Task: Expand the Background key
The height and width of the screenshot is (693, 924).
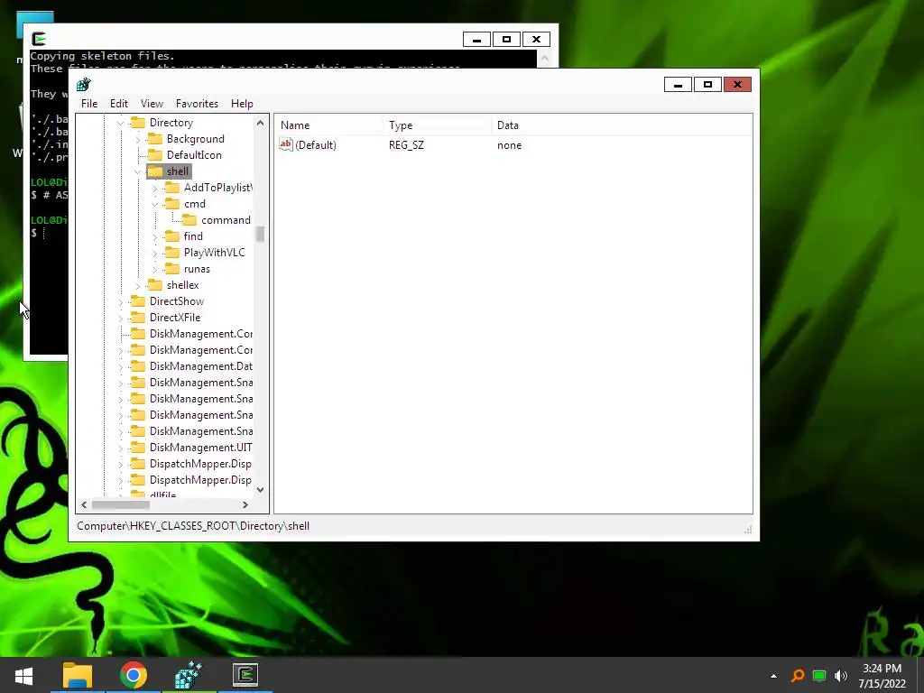Action: click(x=138, y=140)
